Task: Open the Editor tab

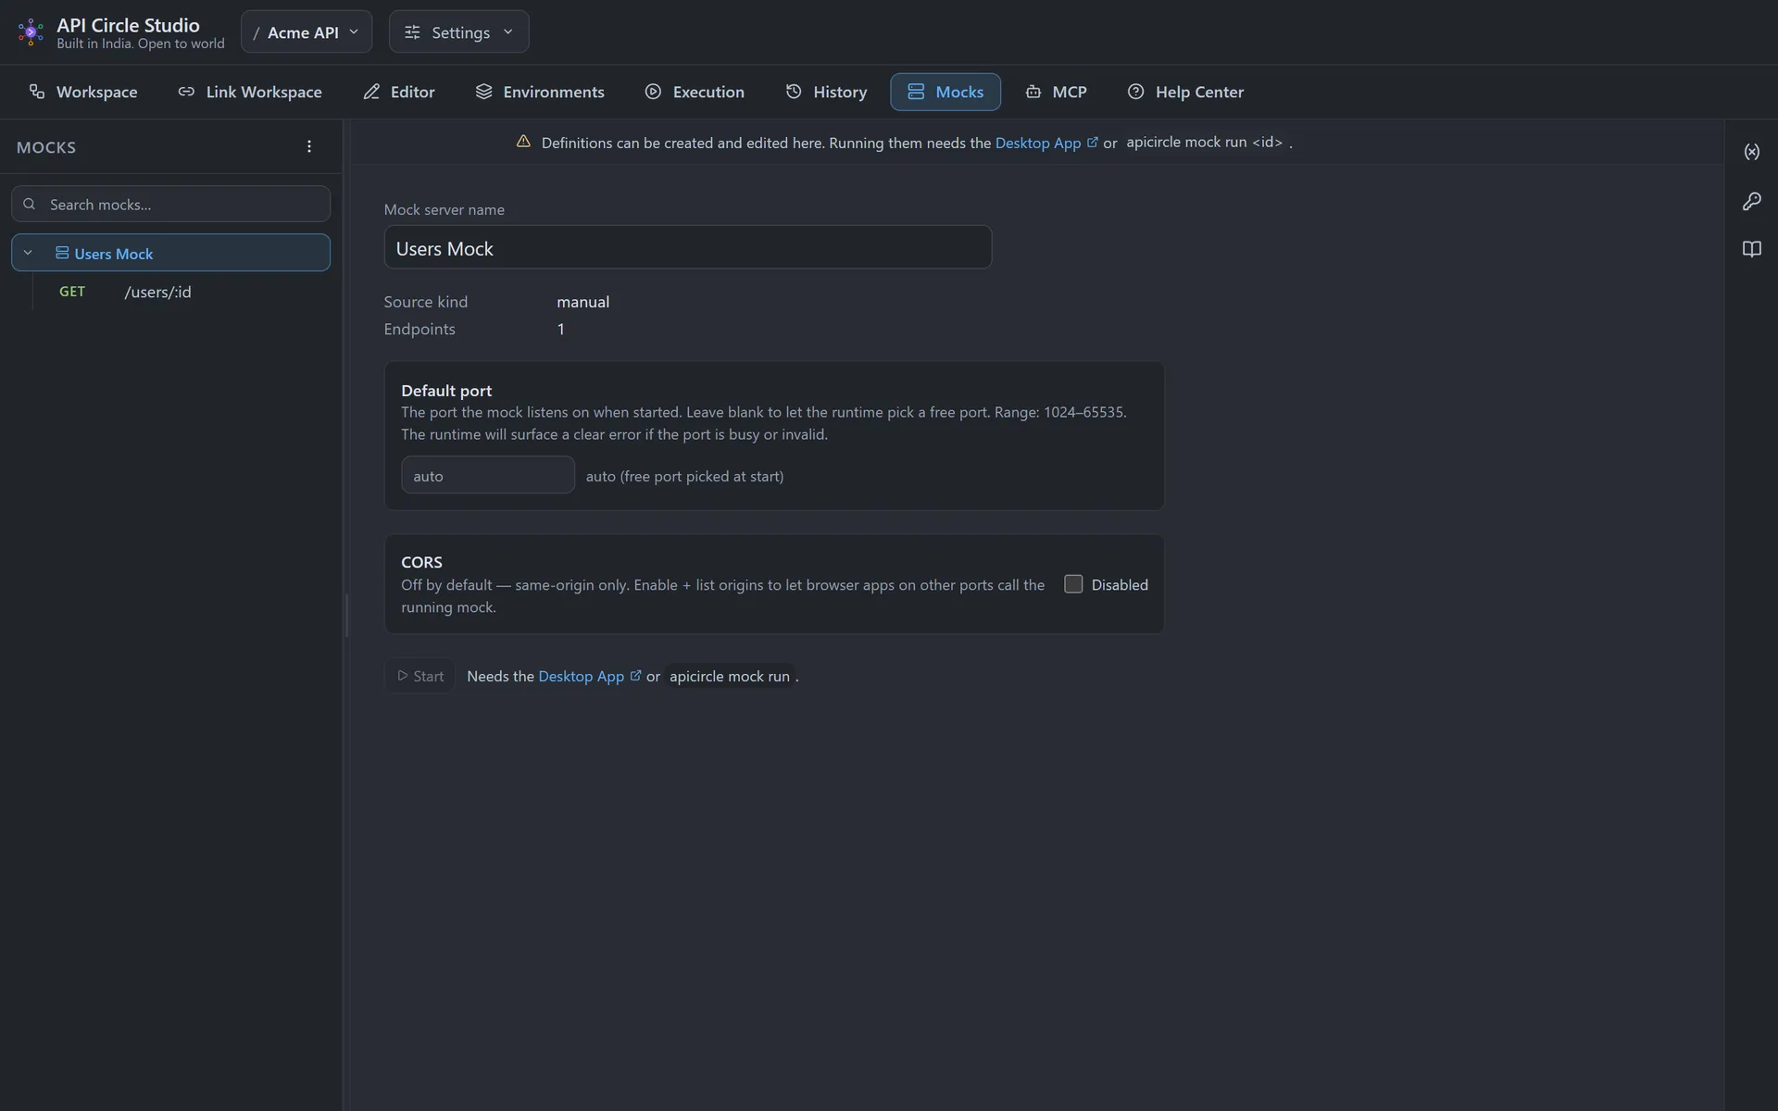Action: 399,92
